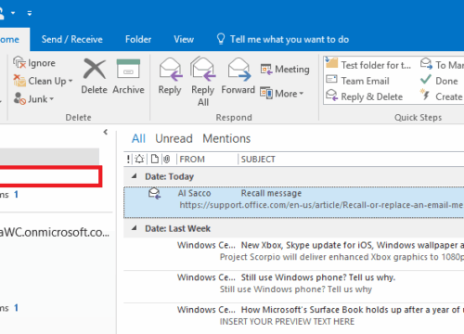The width and height of the screenshot is (464, 334).
Task: Open the Clean Up dropdown
Action: point(44,81)
